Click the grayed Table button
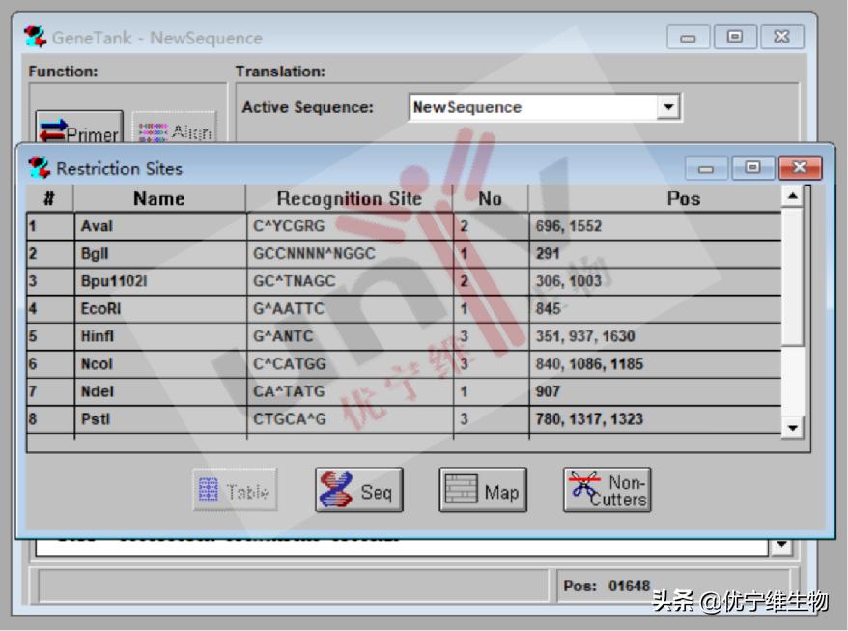This screenshot has height=631, width=848. tap(235, 491)
